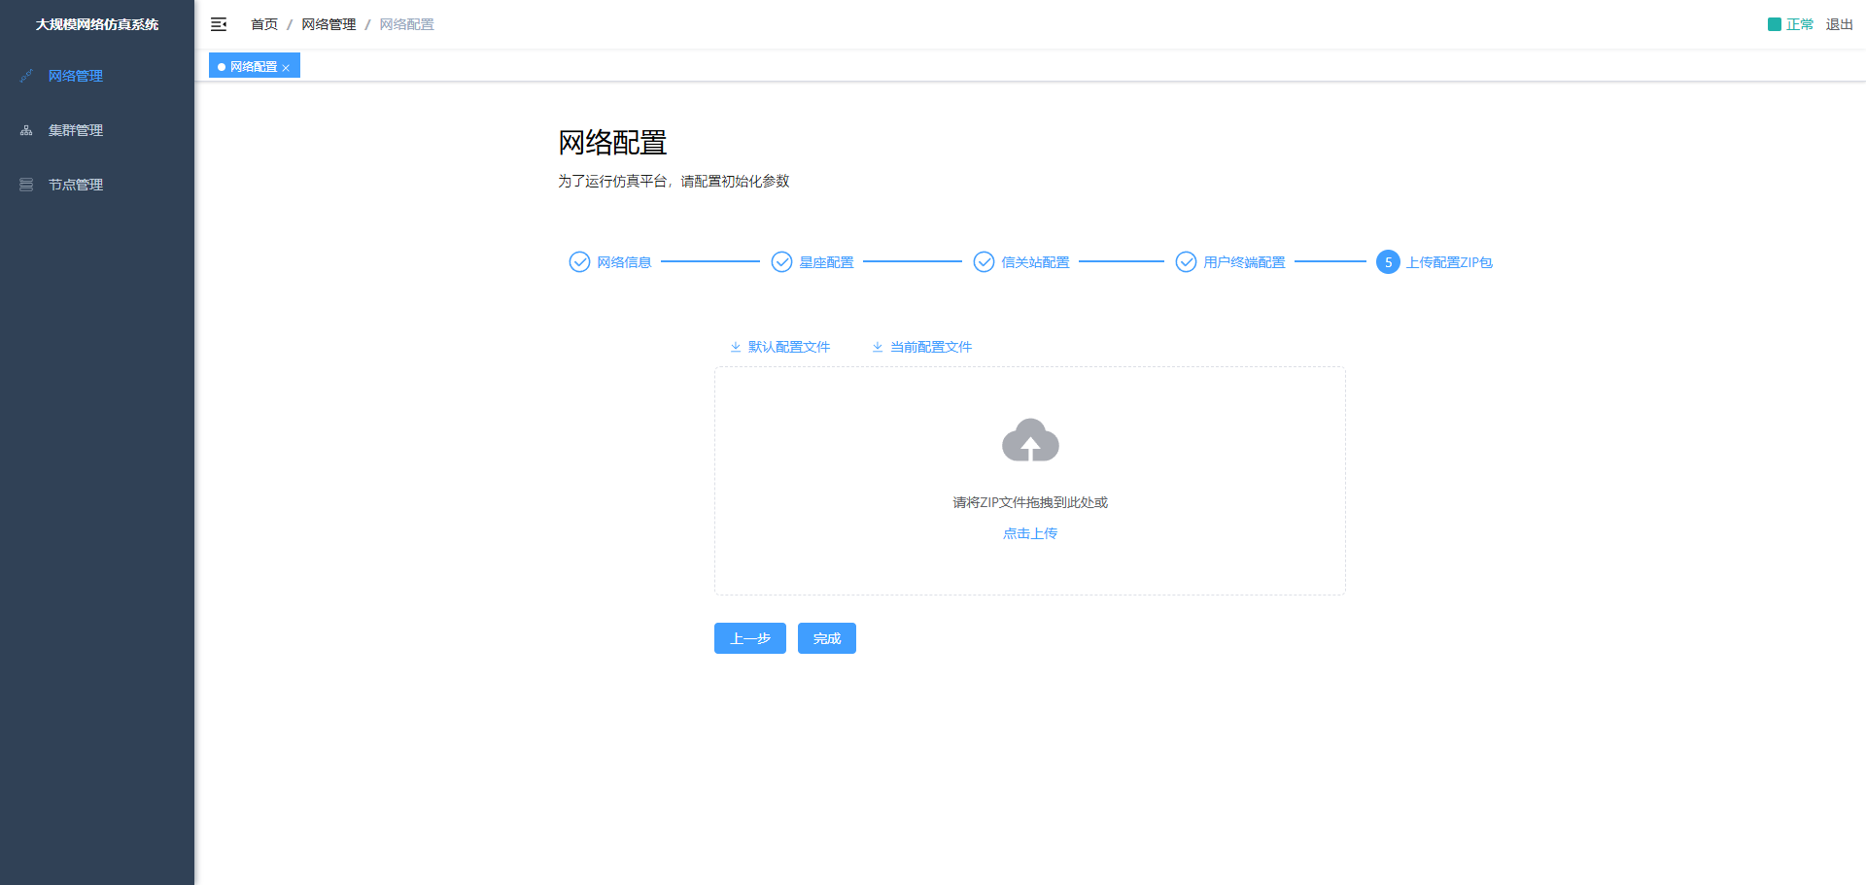1866x885 pixels.
Task: Click the 网络信息 step checkmark icon
Action: point(579,262)
